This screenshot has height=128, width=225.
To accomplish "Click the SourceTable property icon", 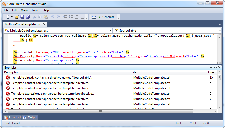I will point(116,30).
